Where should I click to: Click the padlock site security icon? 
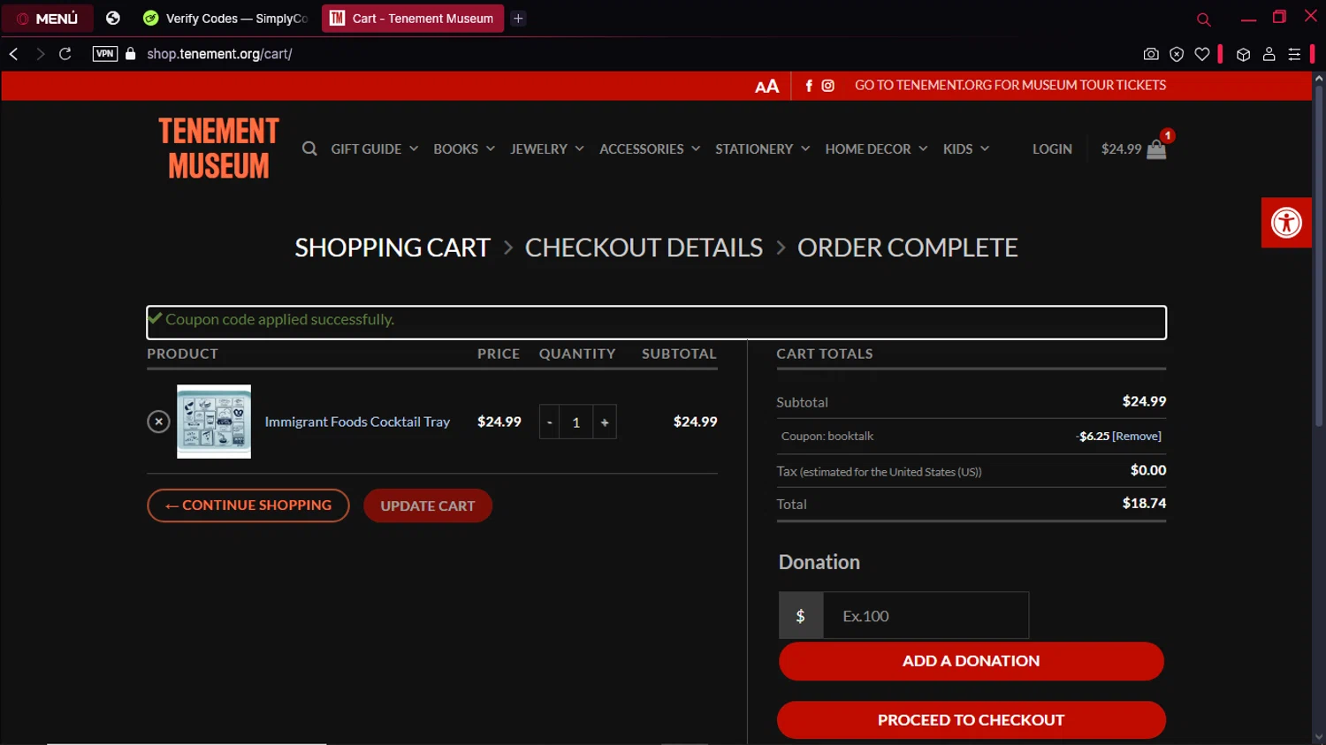pos(131,54)
